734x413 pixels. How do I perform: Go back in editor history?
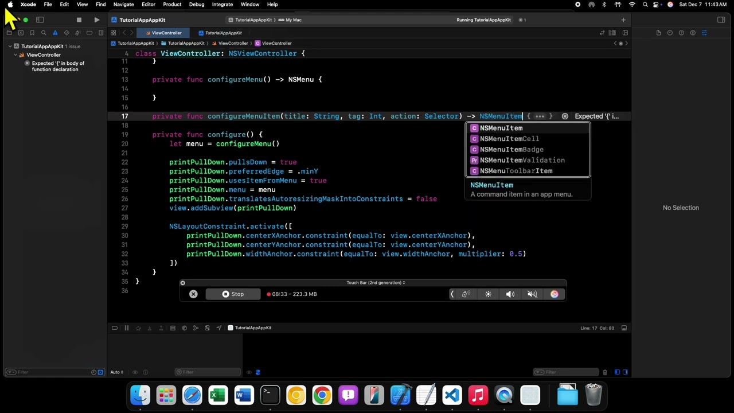[x=124, y=33]
